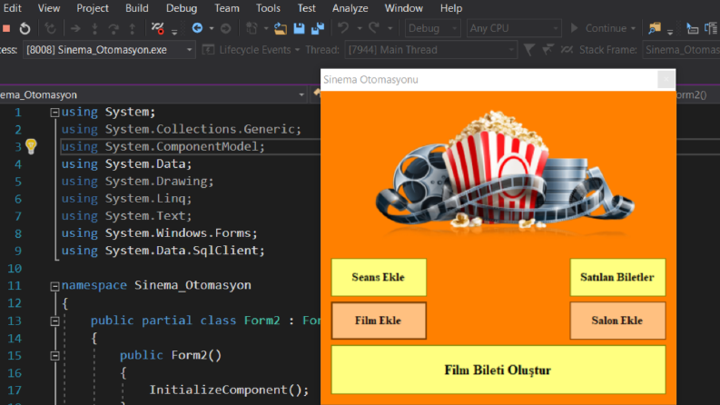Open the Process combo box
Image resolution: width=720 pixels, height=405 pixels.
pyautogui.click(x=109, y=50)
